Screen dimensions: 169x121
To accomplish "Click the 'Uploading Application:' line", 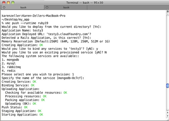I will click(x=20, y=89).
